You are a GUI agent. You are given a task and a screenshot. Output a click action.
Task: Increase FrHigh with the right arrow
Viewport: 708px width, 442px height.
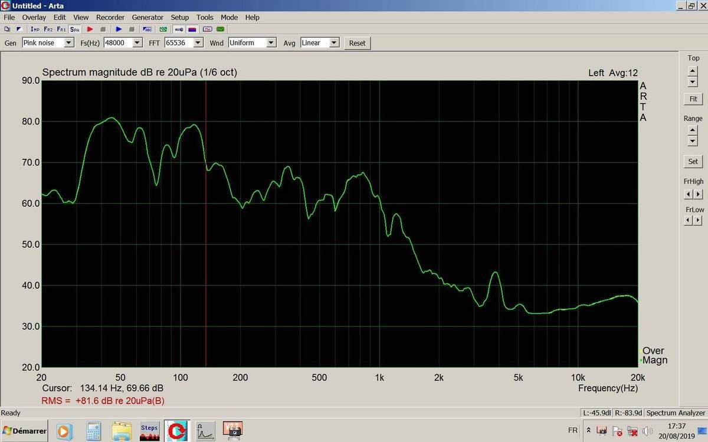pos(698,194)
